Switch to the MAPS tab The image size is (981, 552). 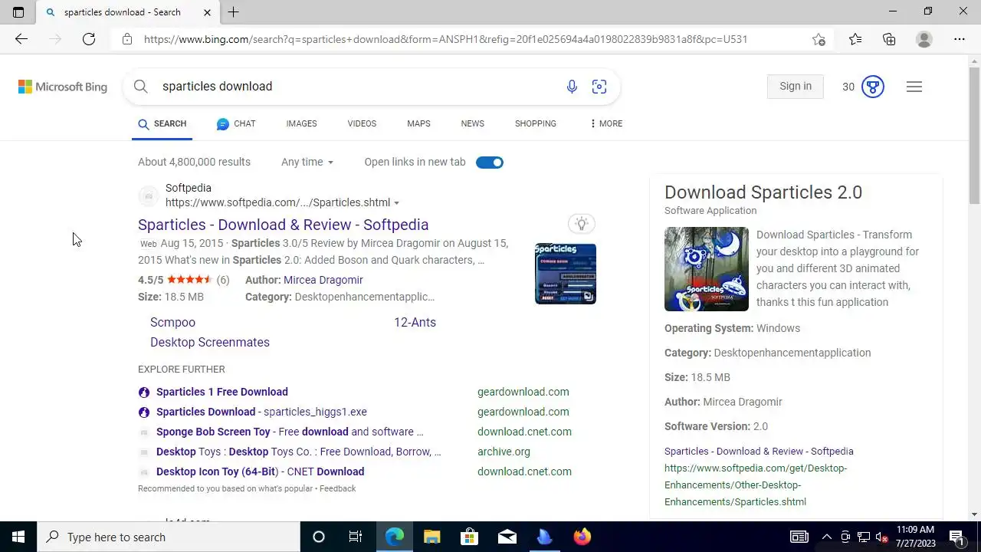pyautogui.click(x=418, y=123)
